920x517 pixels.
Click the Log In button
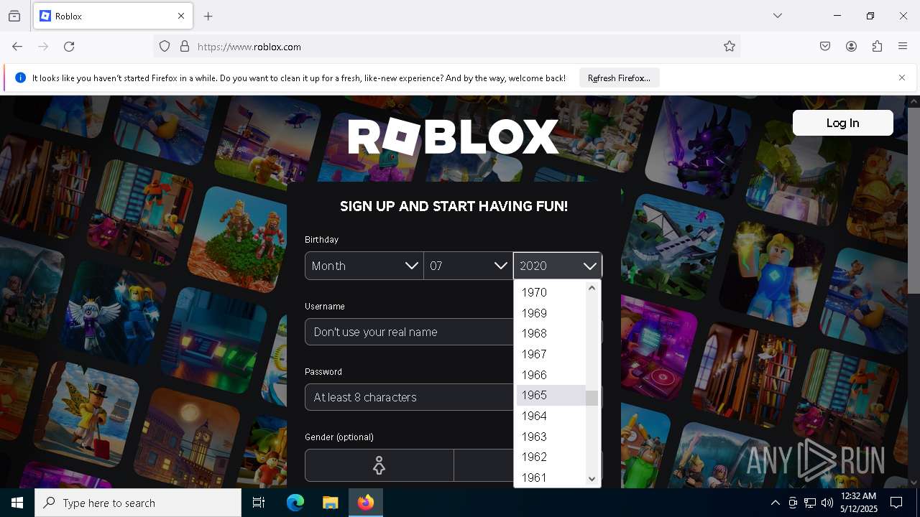842,123
